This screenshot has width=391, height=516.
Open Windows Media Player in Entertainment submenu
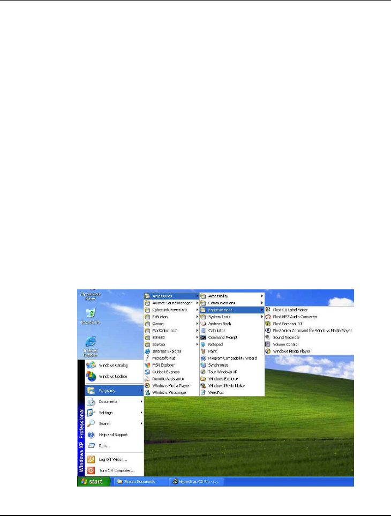click(309, 351)
